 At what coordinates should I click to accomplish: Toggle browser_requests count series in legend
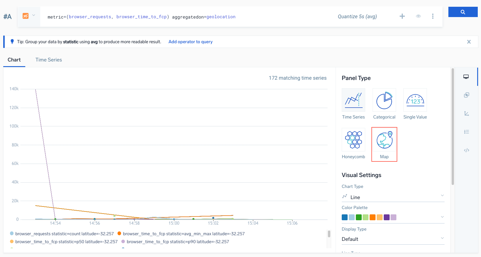click(64, 234)
